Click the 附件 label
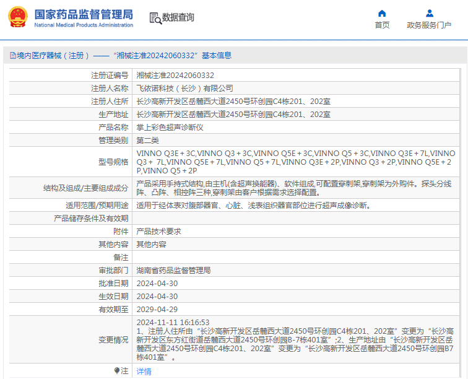Image resolution: width=468 pixels, height=379 pixels. [121, 232]
